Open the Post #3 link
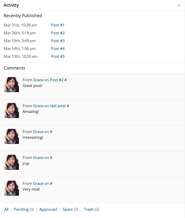 (58, 41)
